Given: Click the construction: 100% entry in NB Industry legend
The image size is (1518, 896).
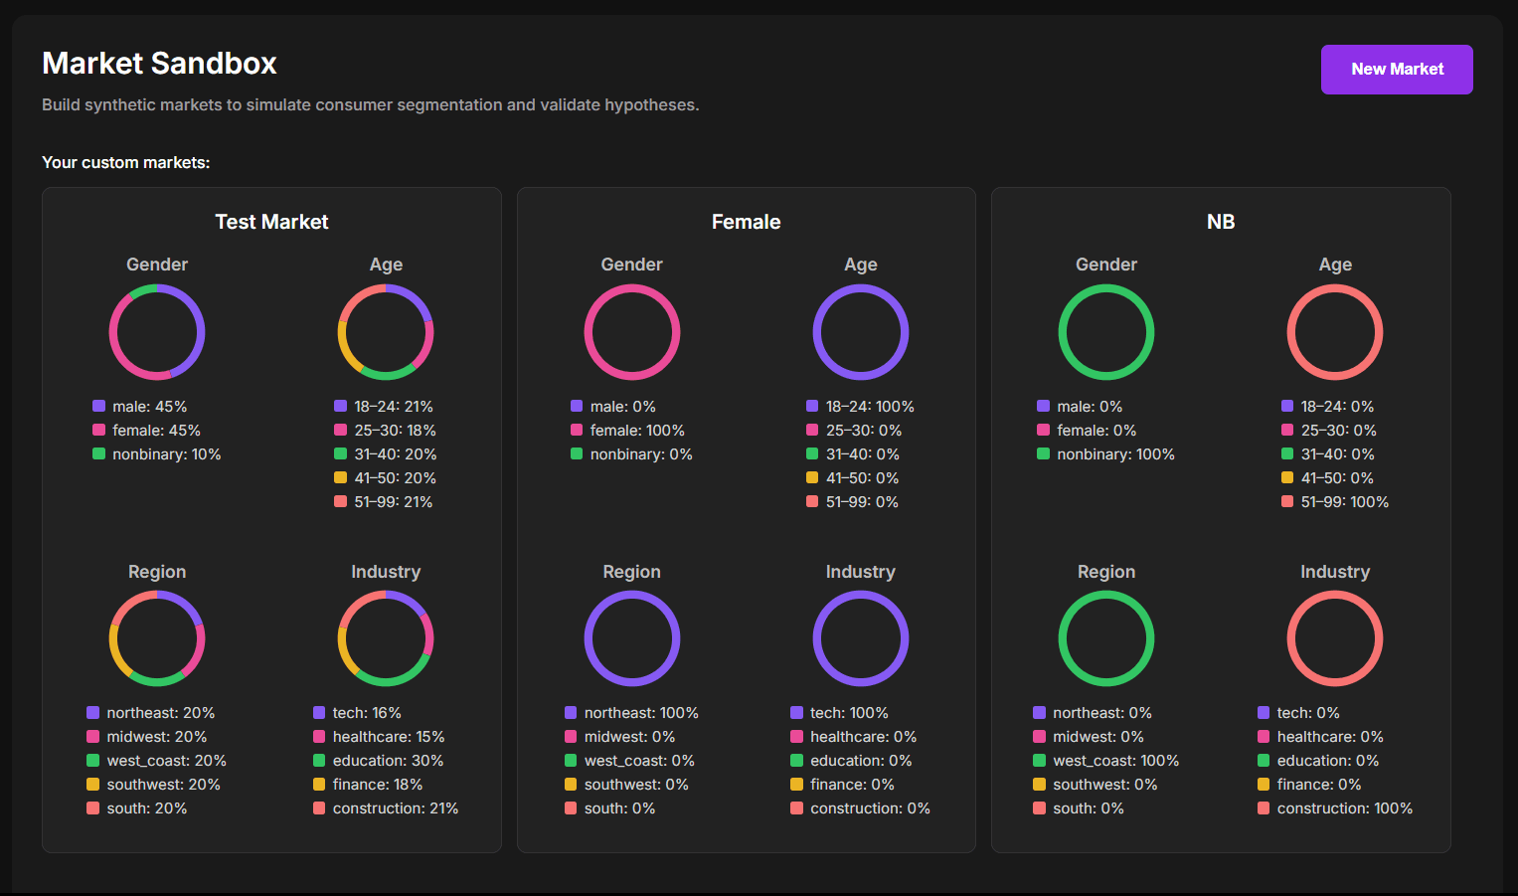Looking at the screenshot, I should click(1344, 807).
